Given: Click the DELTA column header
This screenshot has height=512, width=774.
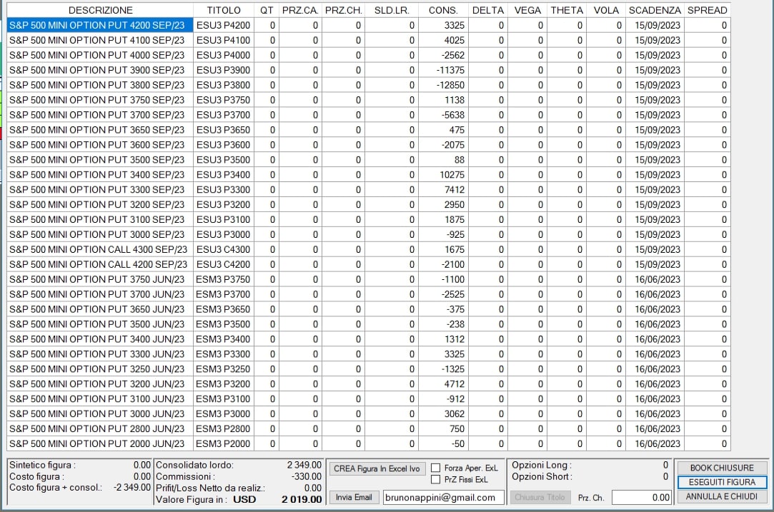Looking at the screenshot, I should tap(487, 11).
